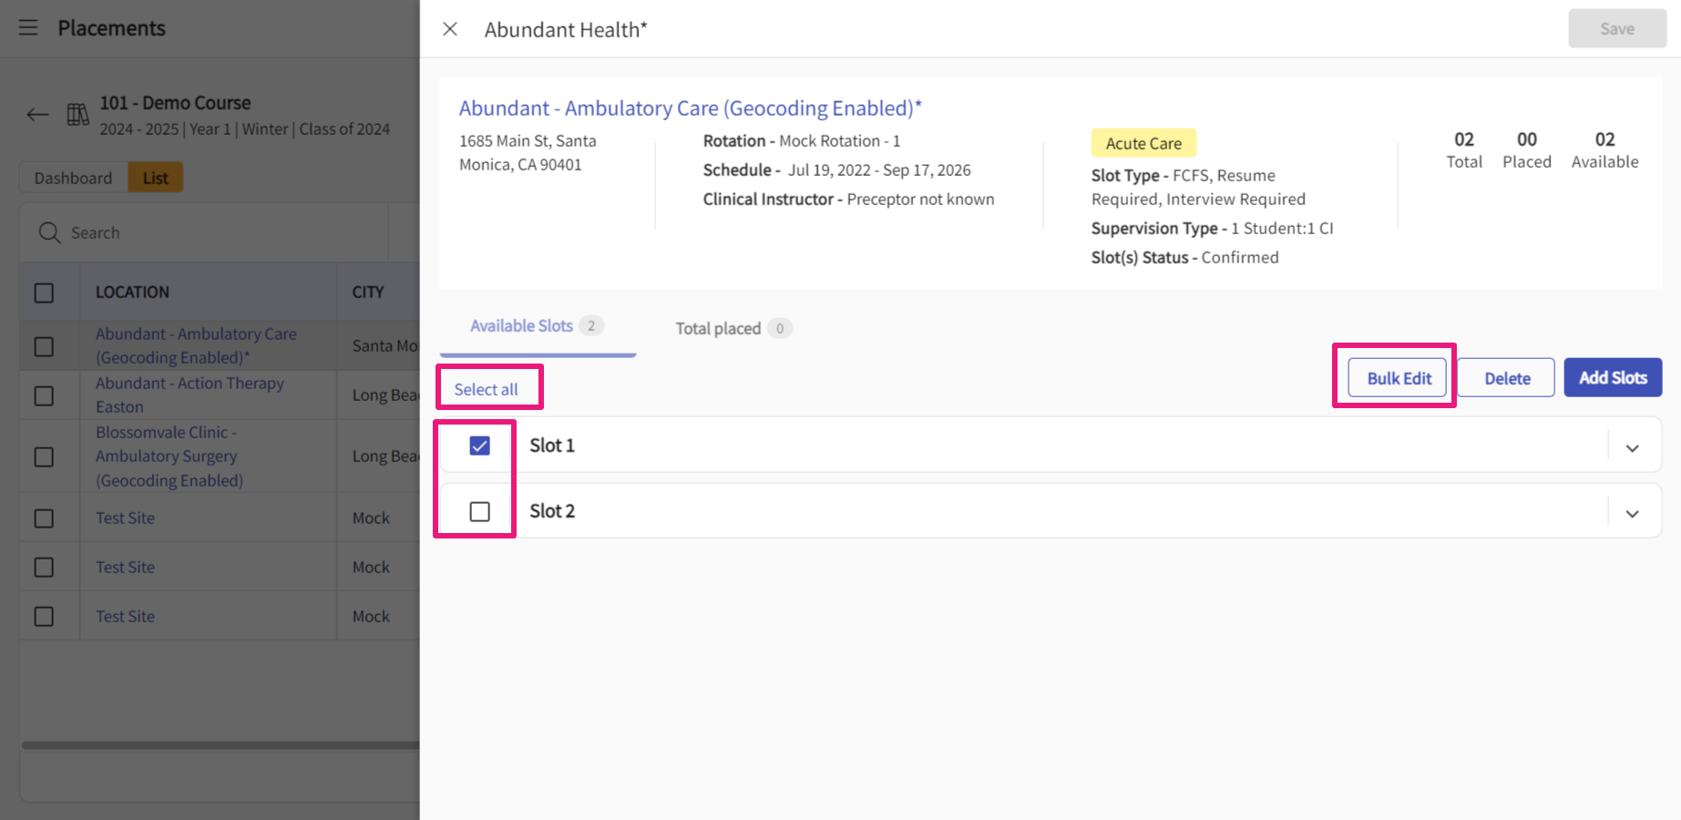Click the horizontal scrollbar under the table

click(x=219, y=745)
